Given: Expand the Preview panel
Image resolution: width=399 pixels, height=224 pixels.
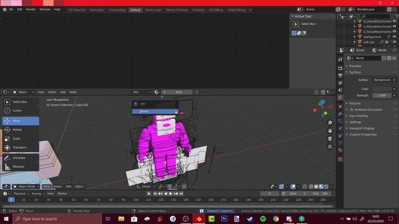Looking at the screenshot, I should (355, 66).
